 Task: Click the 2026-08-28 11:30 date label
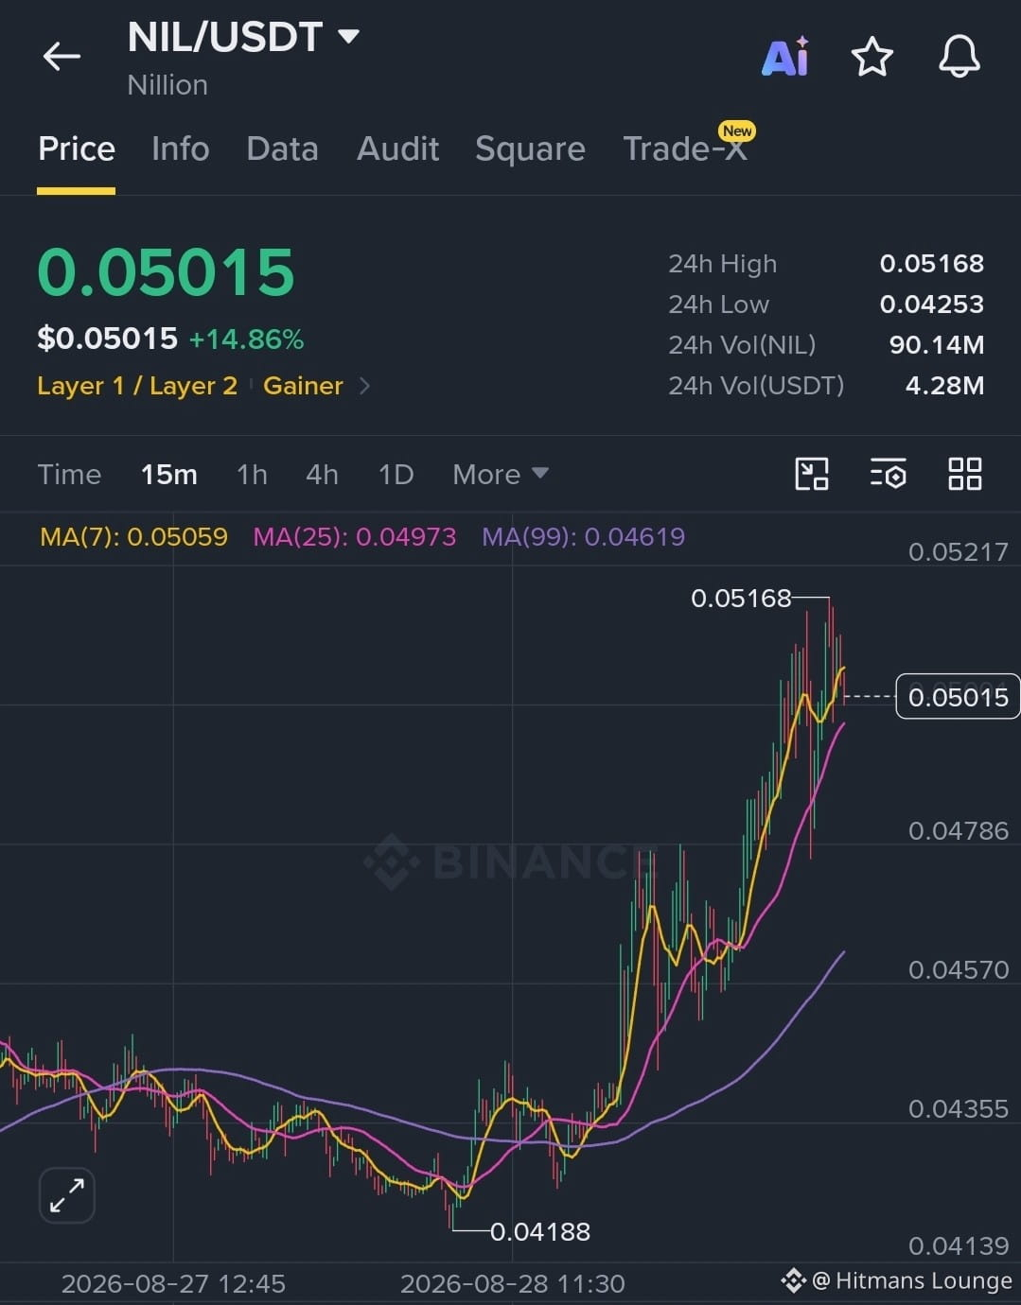pyautogui.click(x=512, y=1283)
